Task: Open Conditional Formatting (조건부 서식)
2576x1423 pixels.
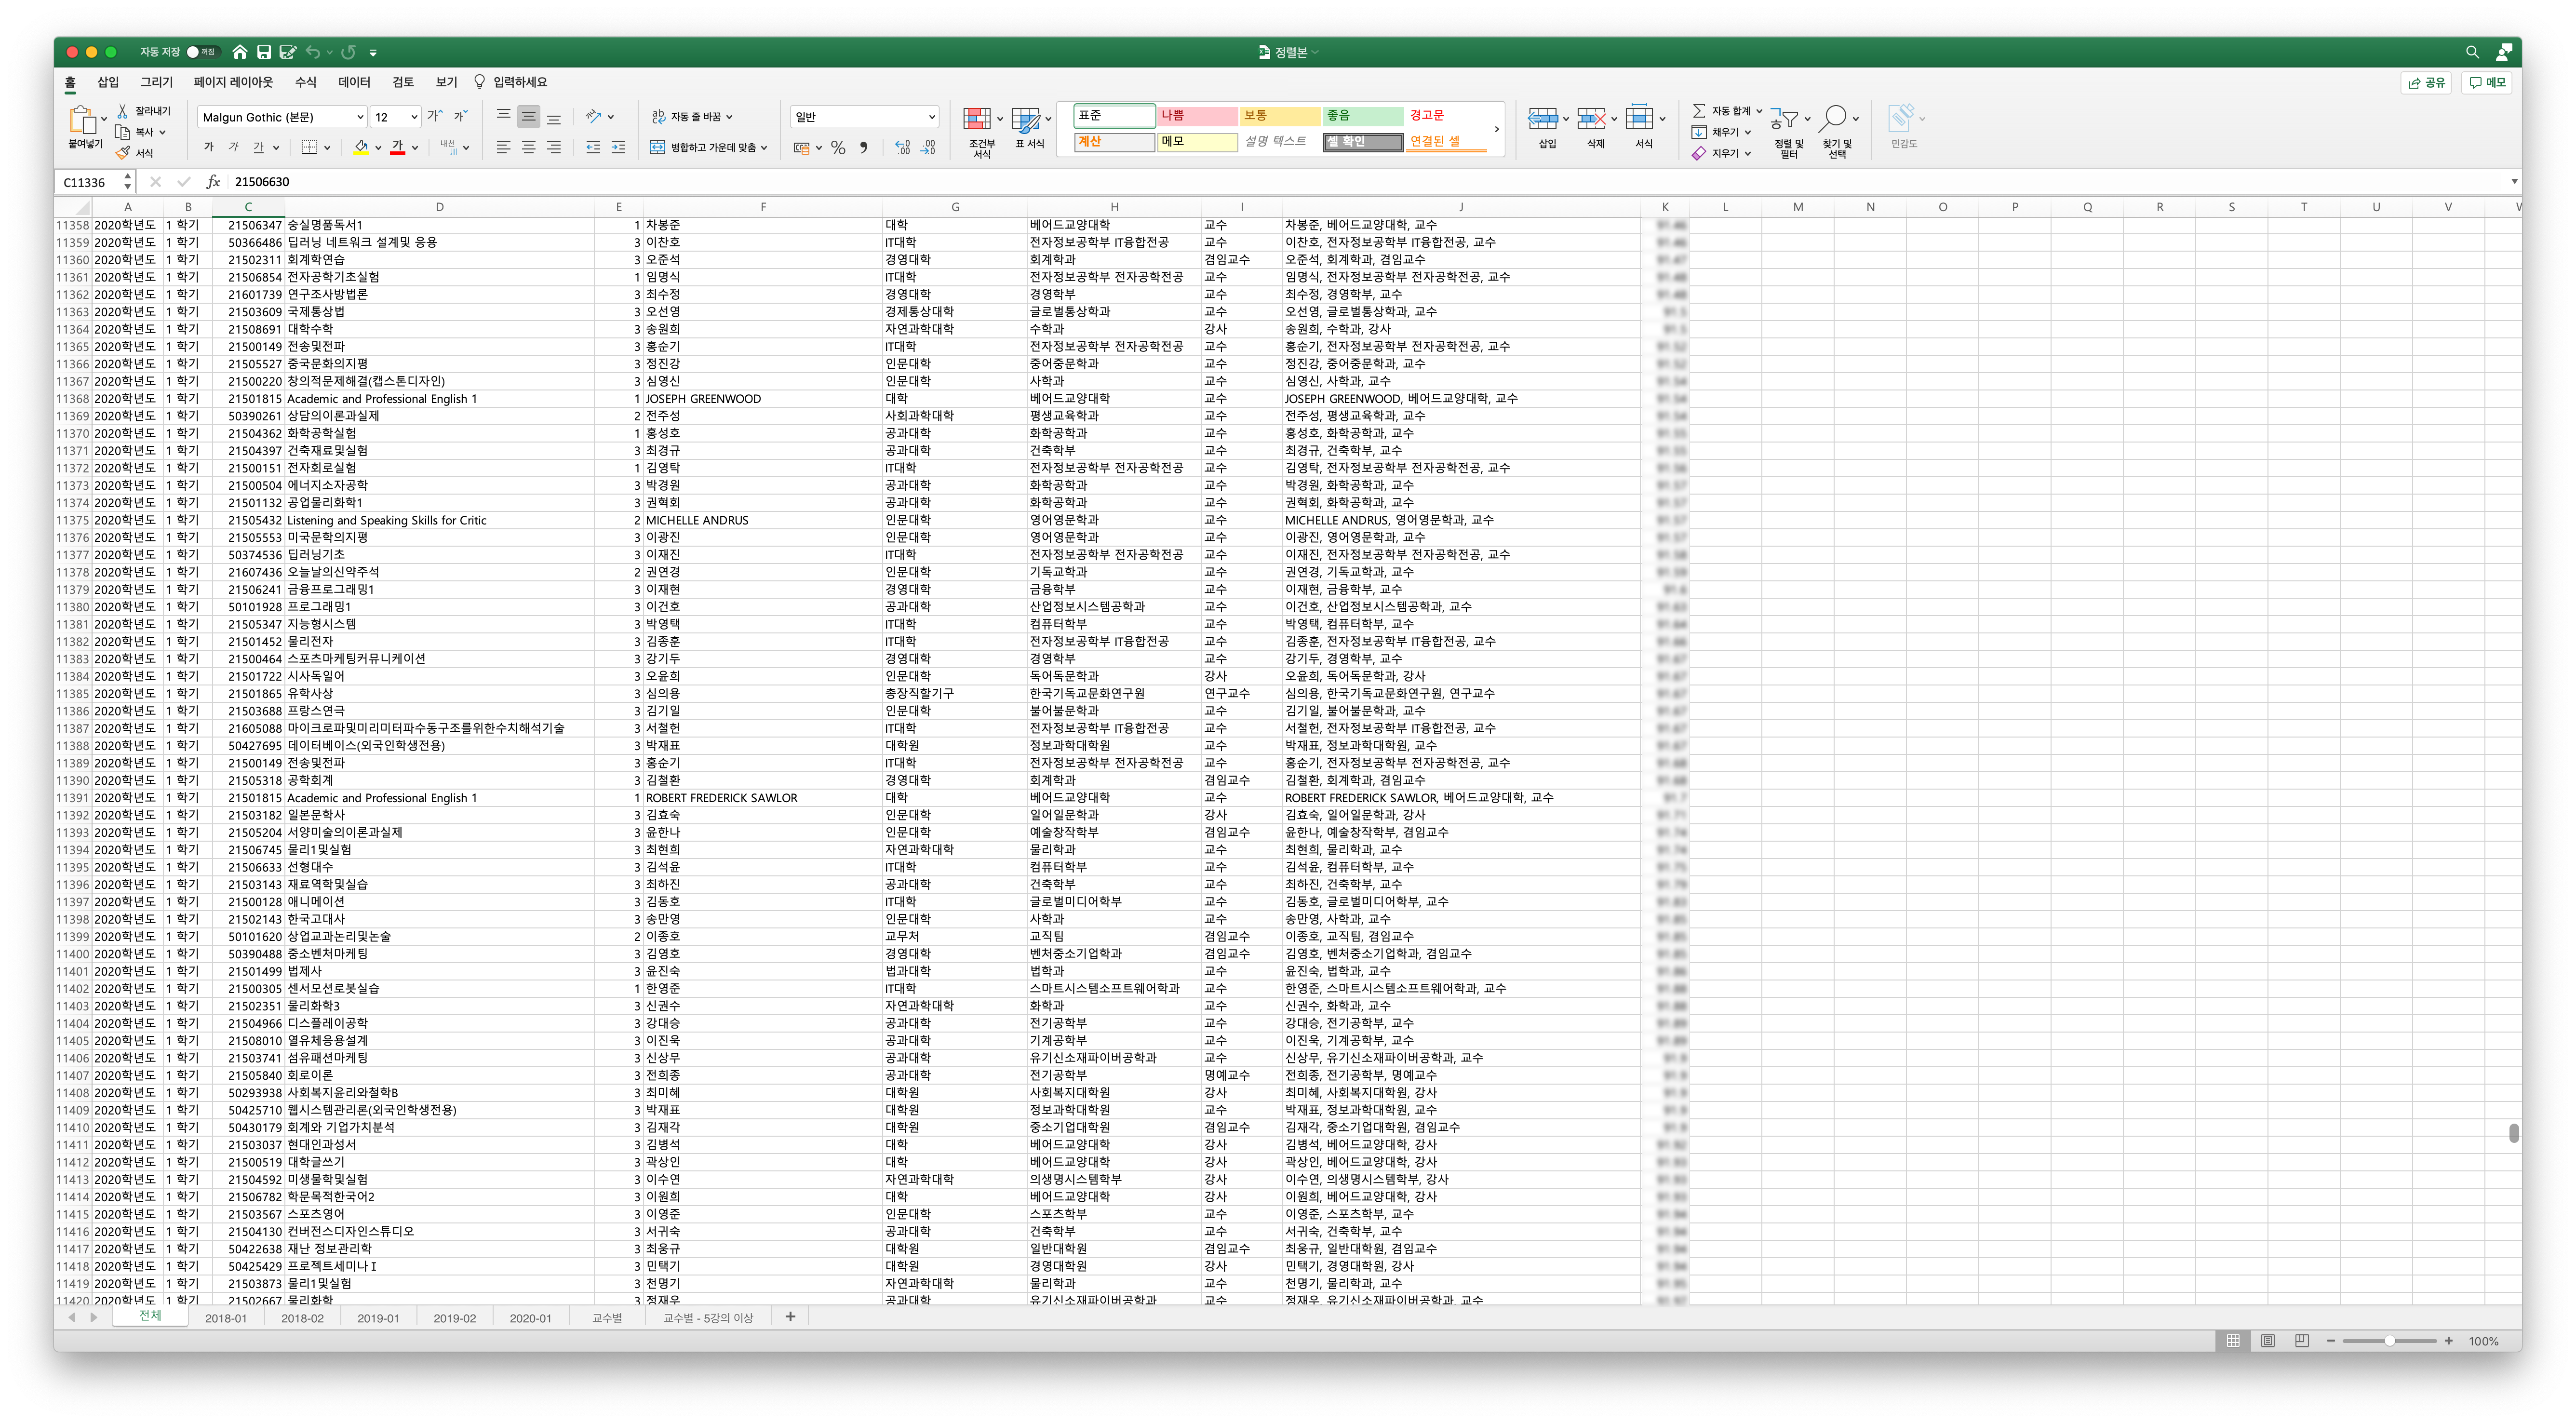Action: (977, 120)
